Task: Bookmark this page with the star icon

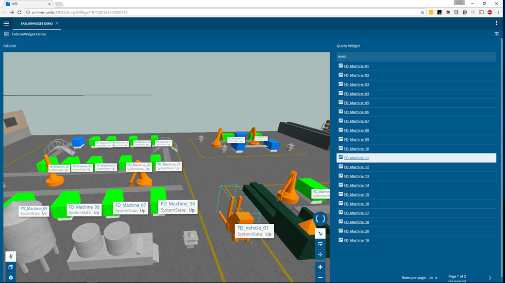Action: click(x=422, y=12)
